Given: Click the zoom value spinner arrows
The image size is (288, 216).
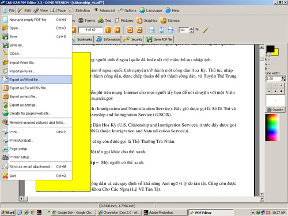Looking at the screenshot, I should tap(191, 30).
